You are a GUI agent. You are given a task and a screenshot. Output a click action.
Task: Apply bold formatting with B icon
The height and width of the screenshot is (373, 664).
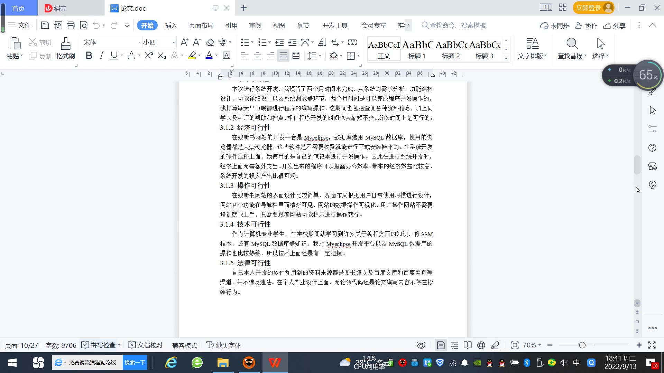pos(89,56)
